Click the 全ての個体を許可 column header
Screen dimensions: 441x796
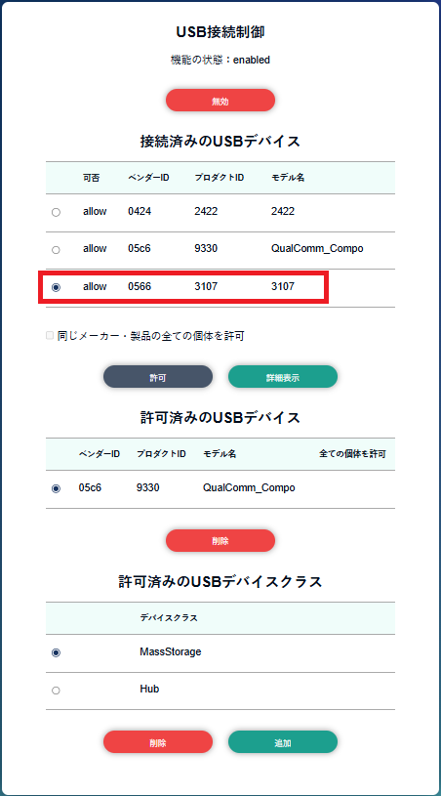coord(353,454)
